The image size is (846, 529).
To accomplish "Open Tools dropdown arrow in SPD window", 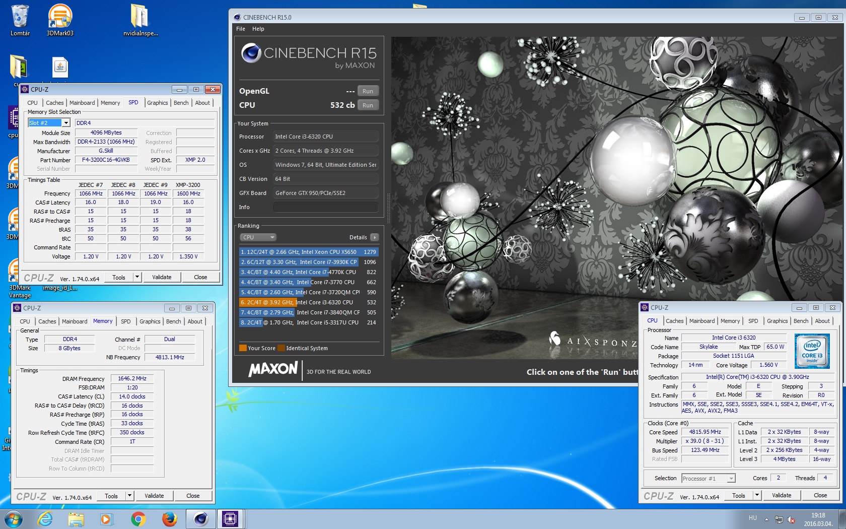I will click(137, 277).
